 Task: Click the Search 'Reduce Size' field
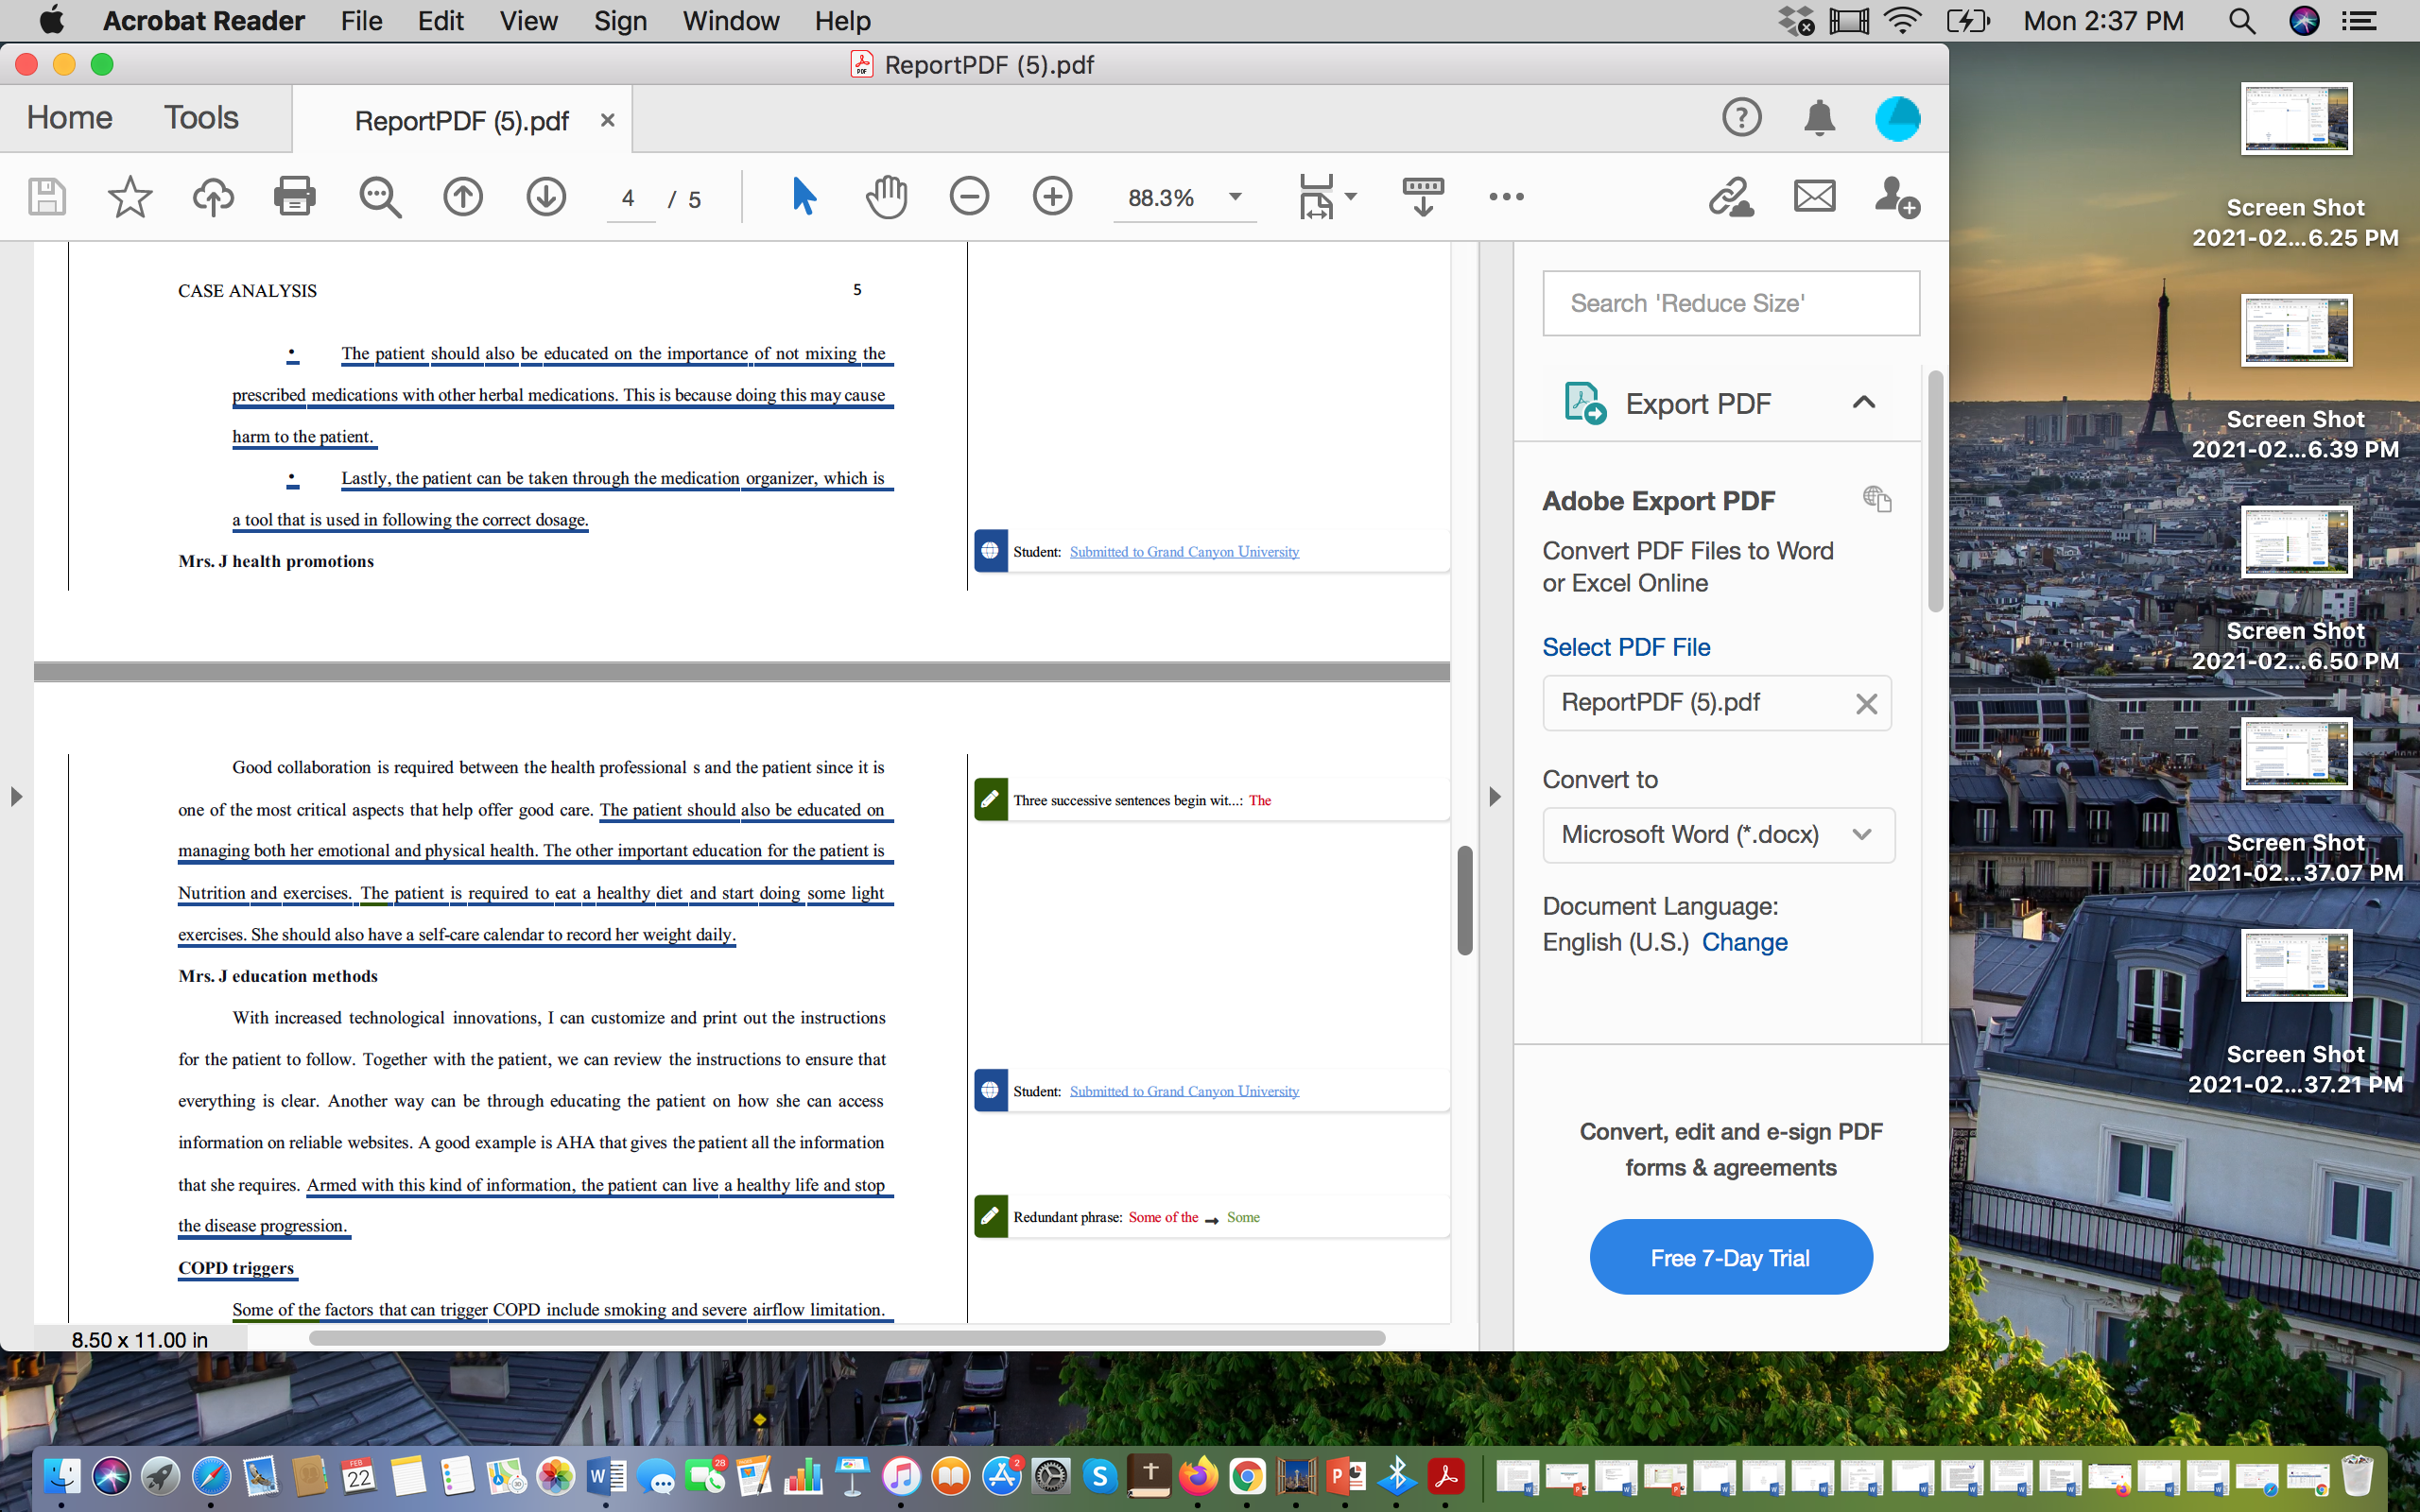(x=1731, y=303)
